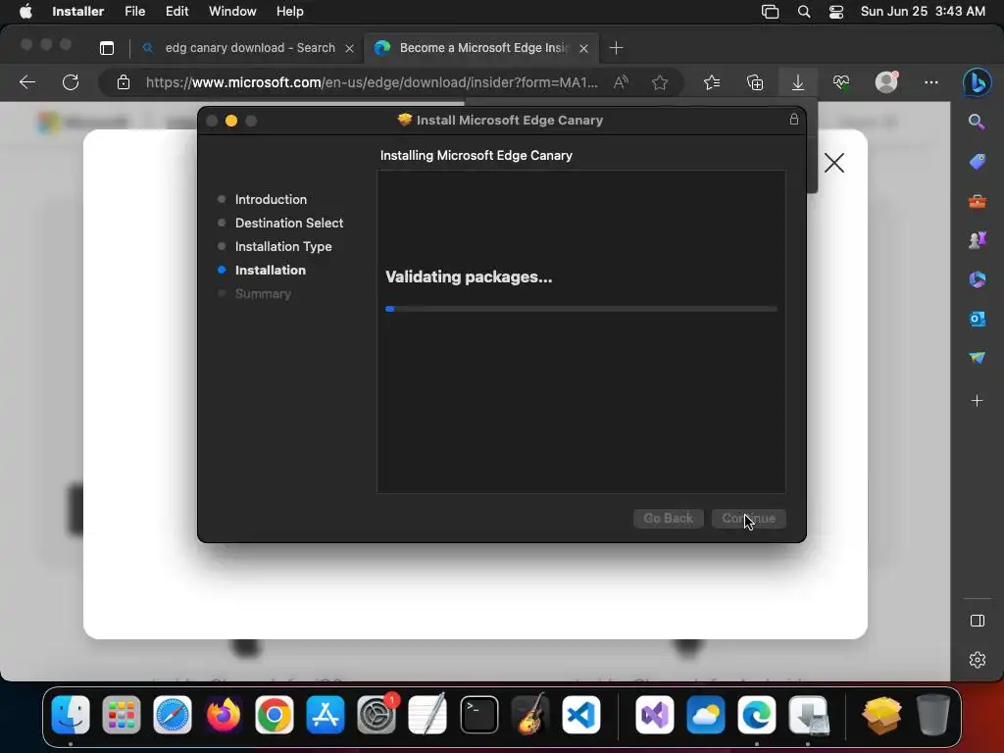Open the Favorites list icon
The width and height of the screenshot is (1004, 753).
coord(712,82)
